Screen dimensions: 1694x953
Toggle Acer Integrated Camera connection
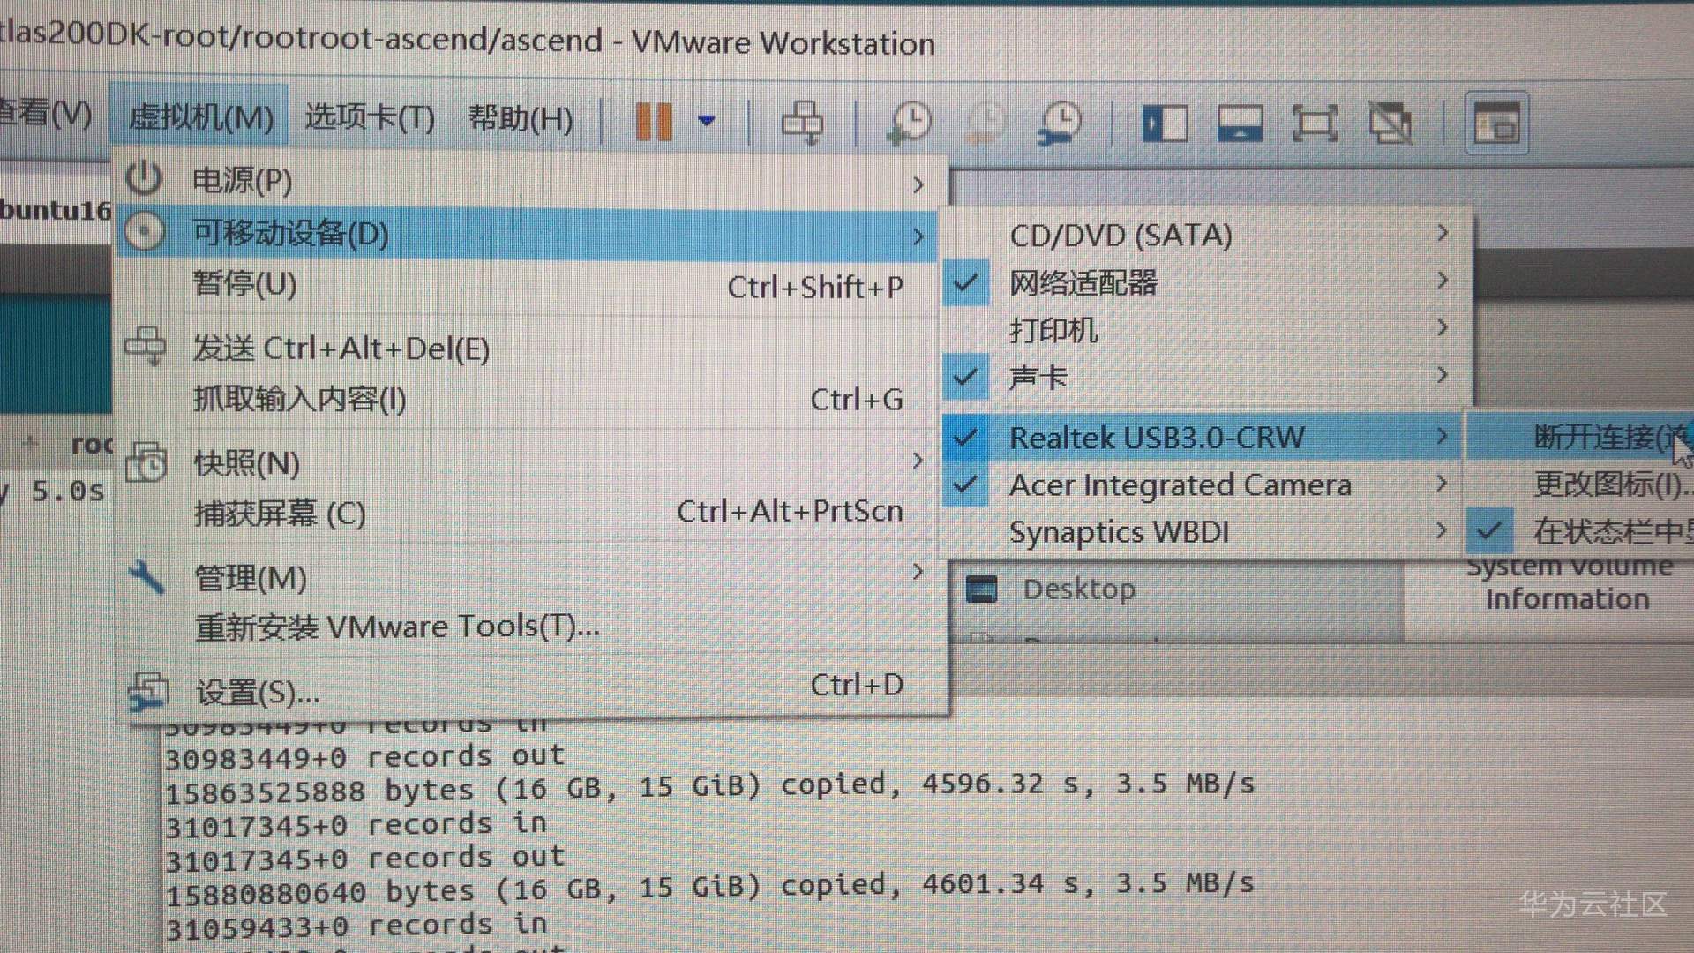pyautogui.click(x=1180, y=485)
